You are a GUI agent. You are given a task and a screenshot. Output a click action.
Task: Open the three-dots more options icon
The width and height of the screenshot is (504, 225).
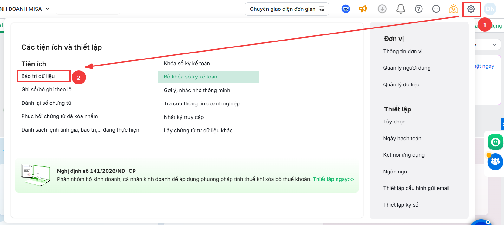(436, 9)
